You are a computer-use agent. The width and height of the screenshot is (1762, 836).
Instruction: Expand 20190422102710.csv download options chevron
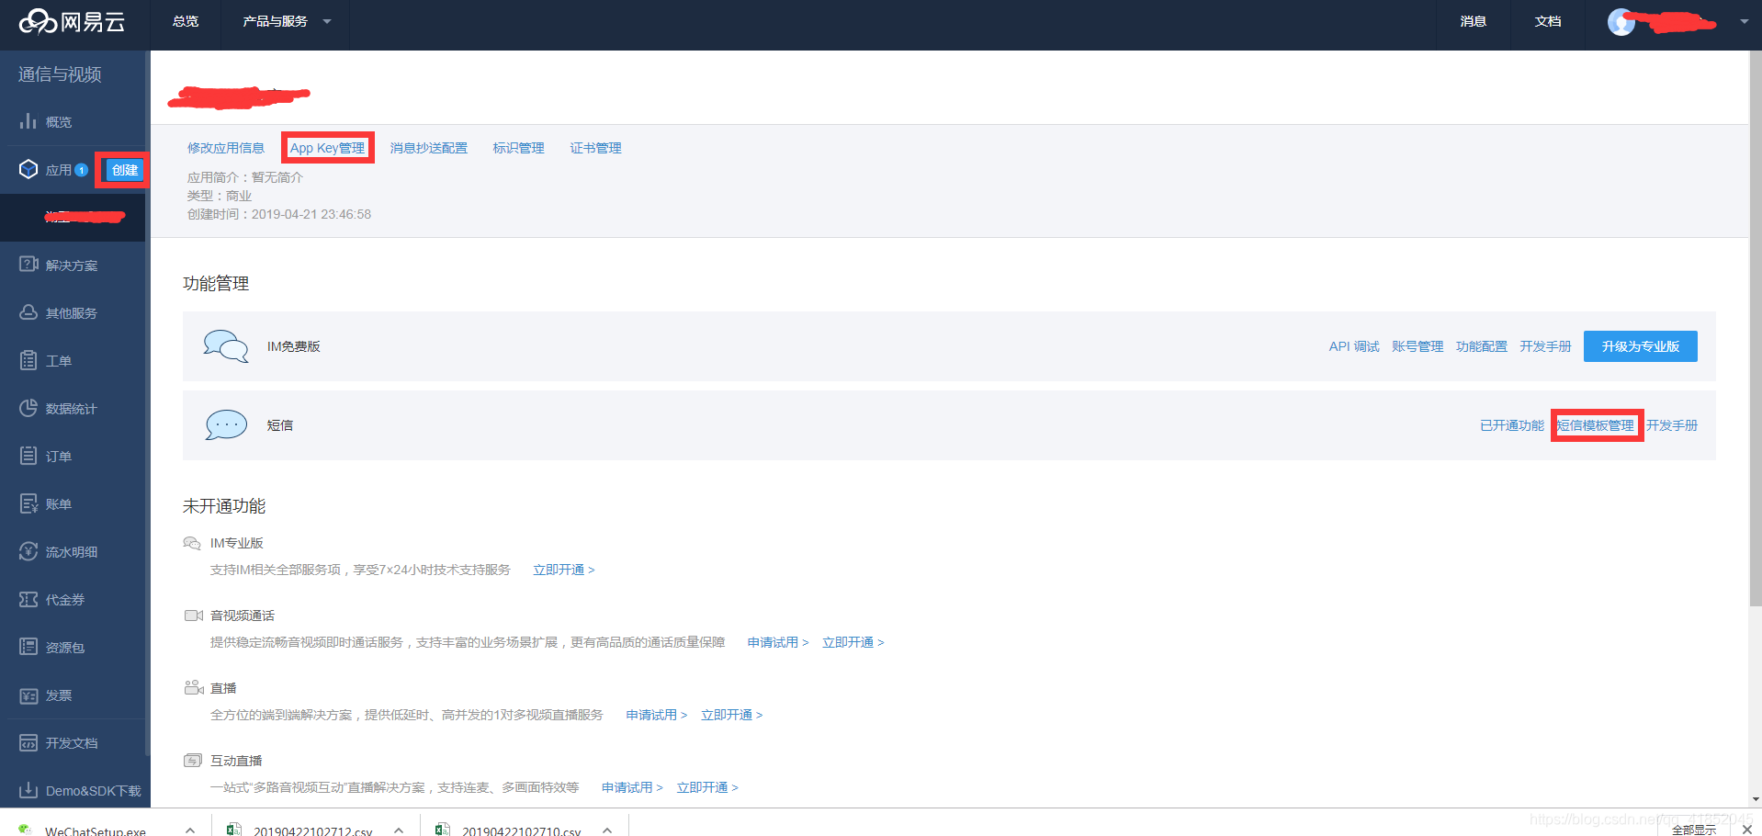(607, 830)
